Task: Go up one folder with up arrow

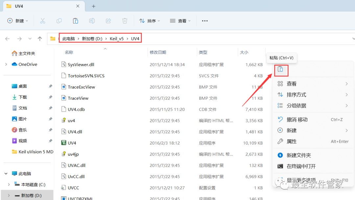Action: 40,39
